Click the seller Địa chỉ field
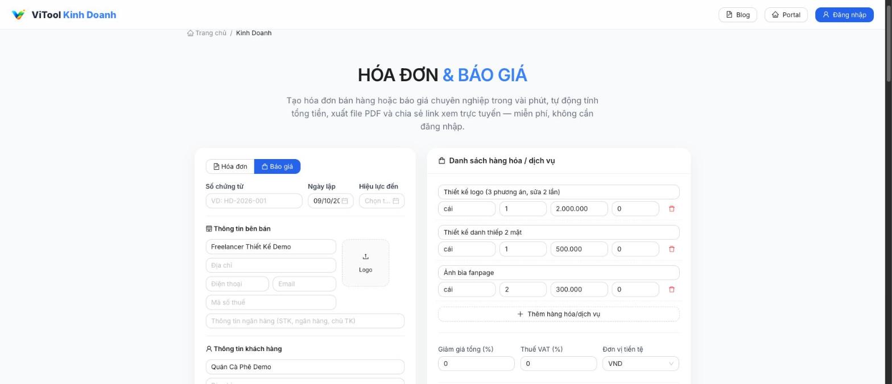The width and height of the screenshot is (892, 384). pyautogui.click(x=271, y=265)
